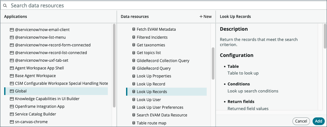
Task: Click database icon beside Look Up User
Action: click(x=134, y=100)
